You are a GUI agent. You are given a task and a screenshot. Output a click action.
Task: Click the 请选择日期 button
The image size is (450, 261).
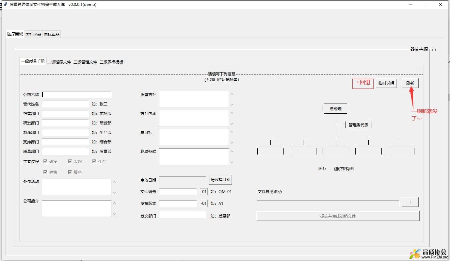pyautogui.click(x=220, y=180)
